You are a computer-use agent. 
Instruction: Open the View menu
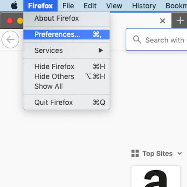pyautogui.click(x=114, y=6)
